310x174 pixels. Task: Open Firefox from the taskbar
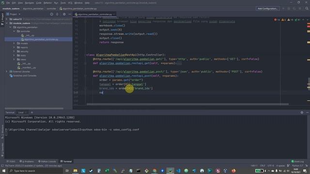[x=233, y=171]
